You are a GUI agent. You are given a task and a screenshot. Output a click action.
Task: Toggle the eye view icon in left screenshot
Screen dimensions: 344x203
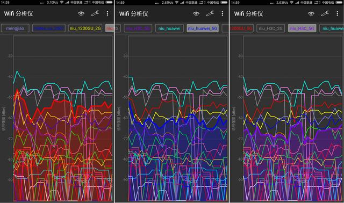pos(81,13)
